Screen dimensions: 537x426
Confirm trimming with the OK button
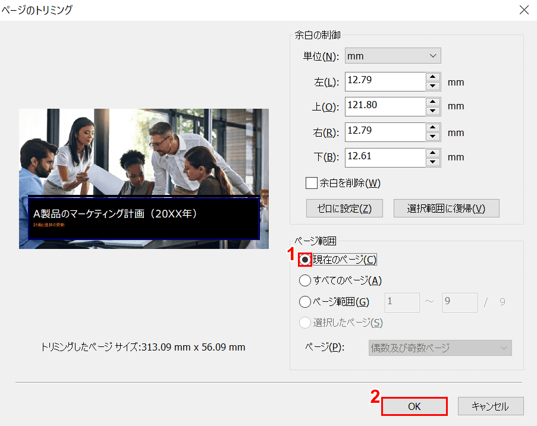(414, 406)
